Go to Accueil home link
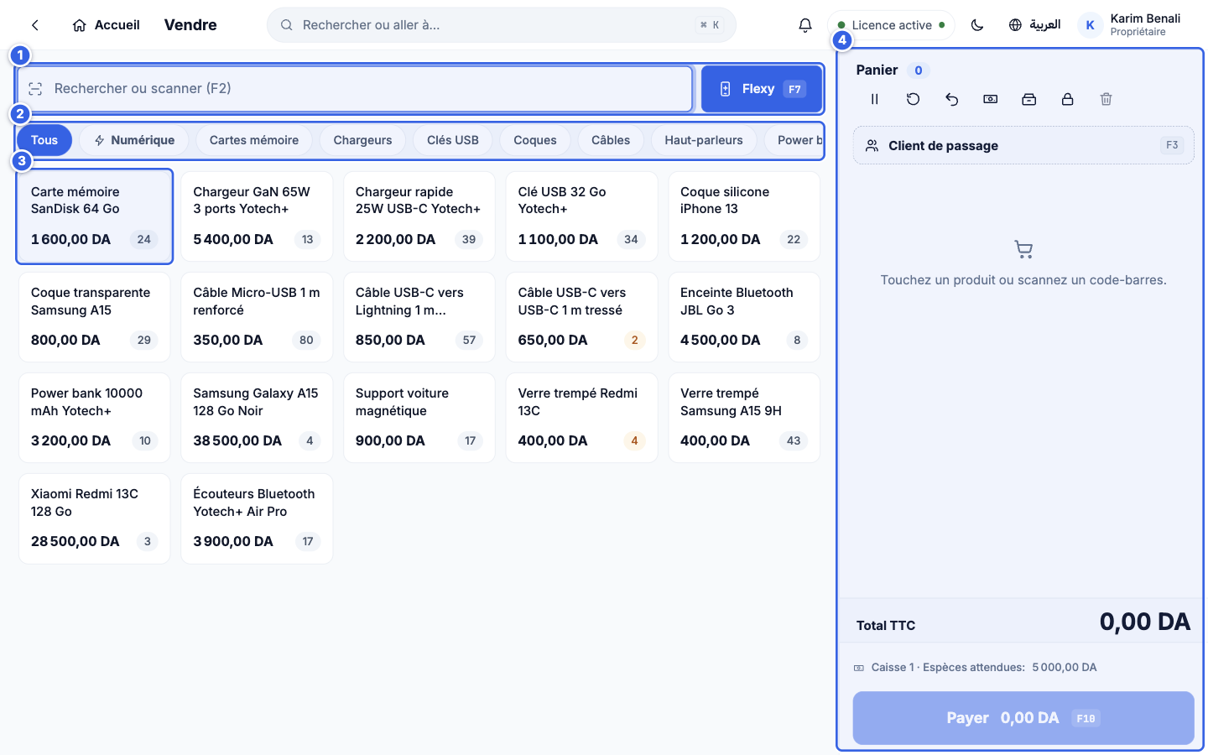 [x=107, y=25]
